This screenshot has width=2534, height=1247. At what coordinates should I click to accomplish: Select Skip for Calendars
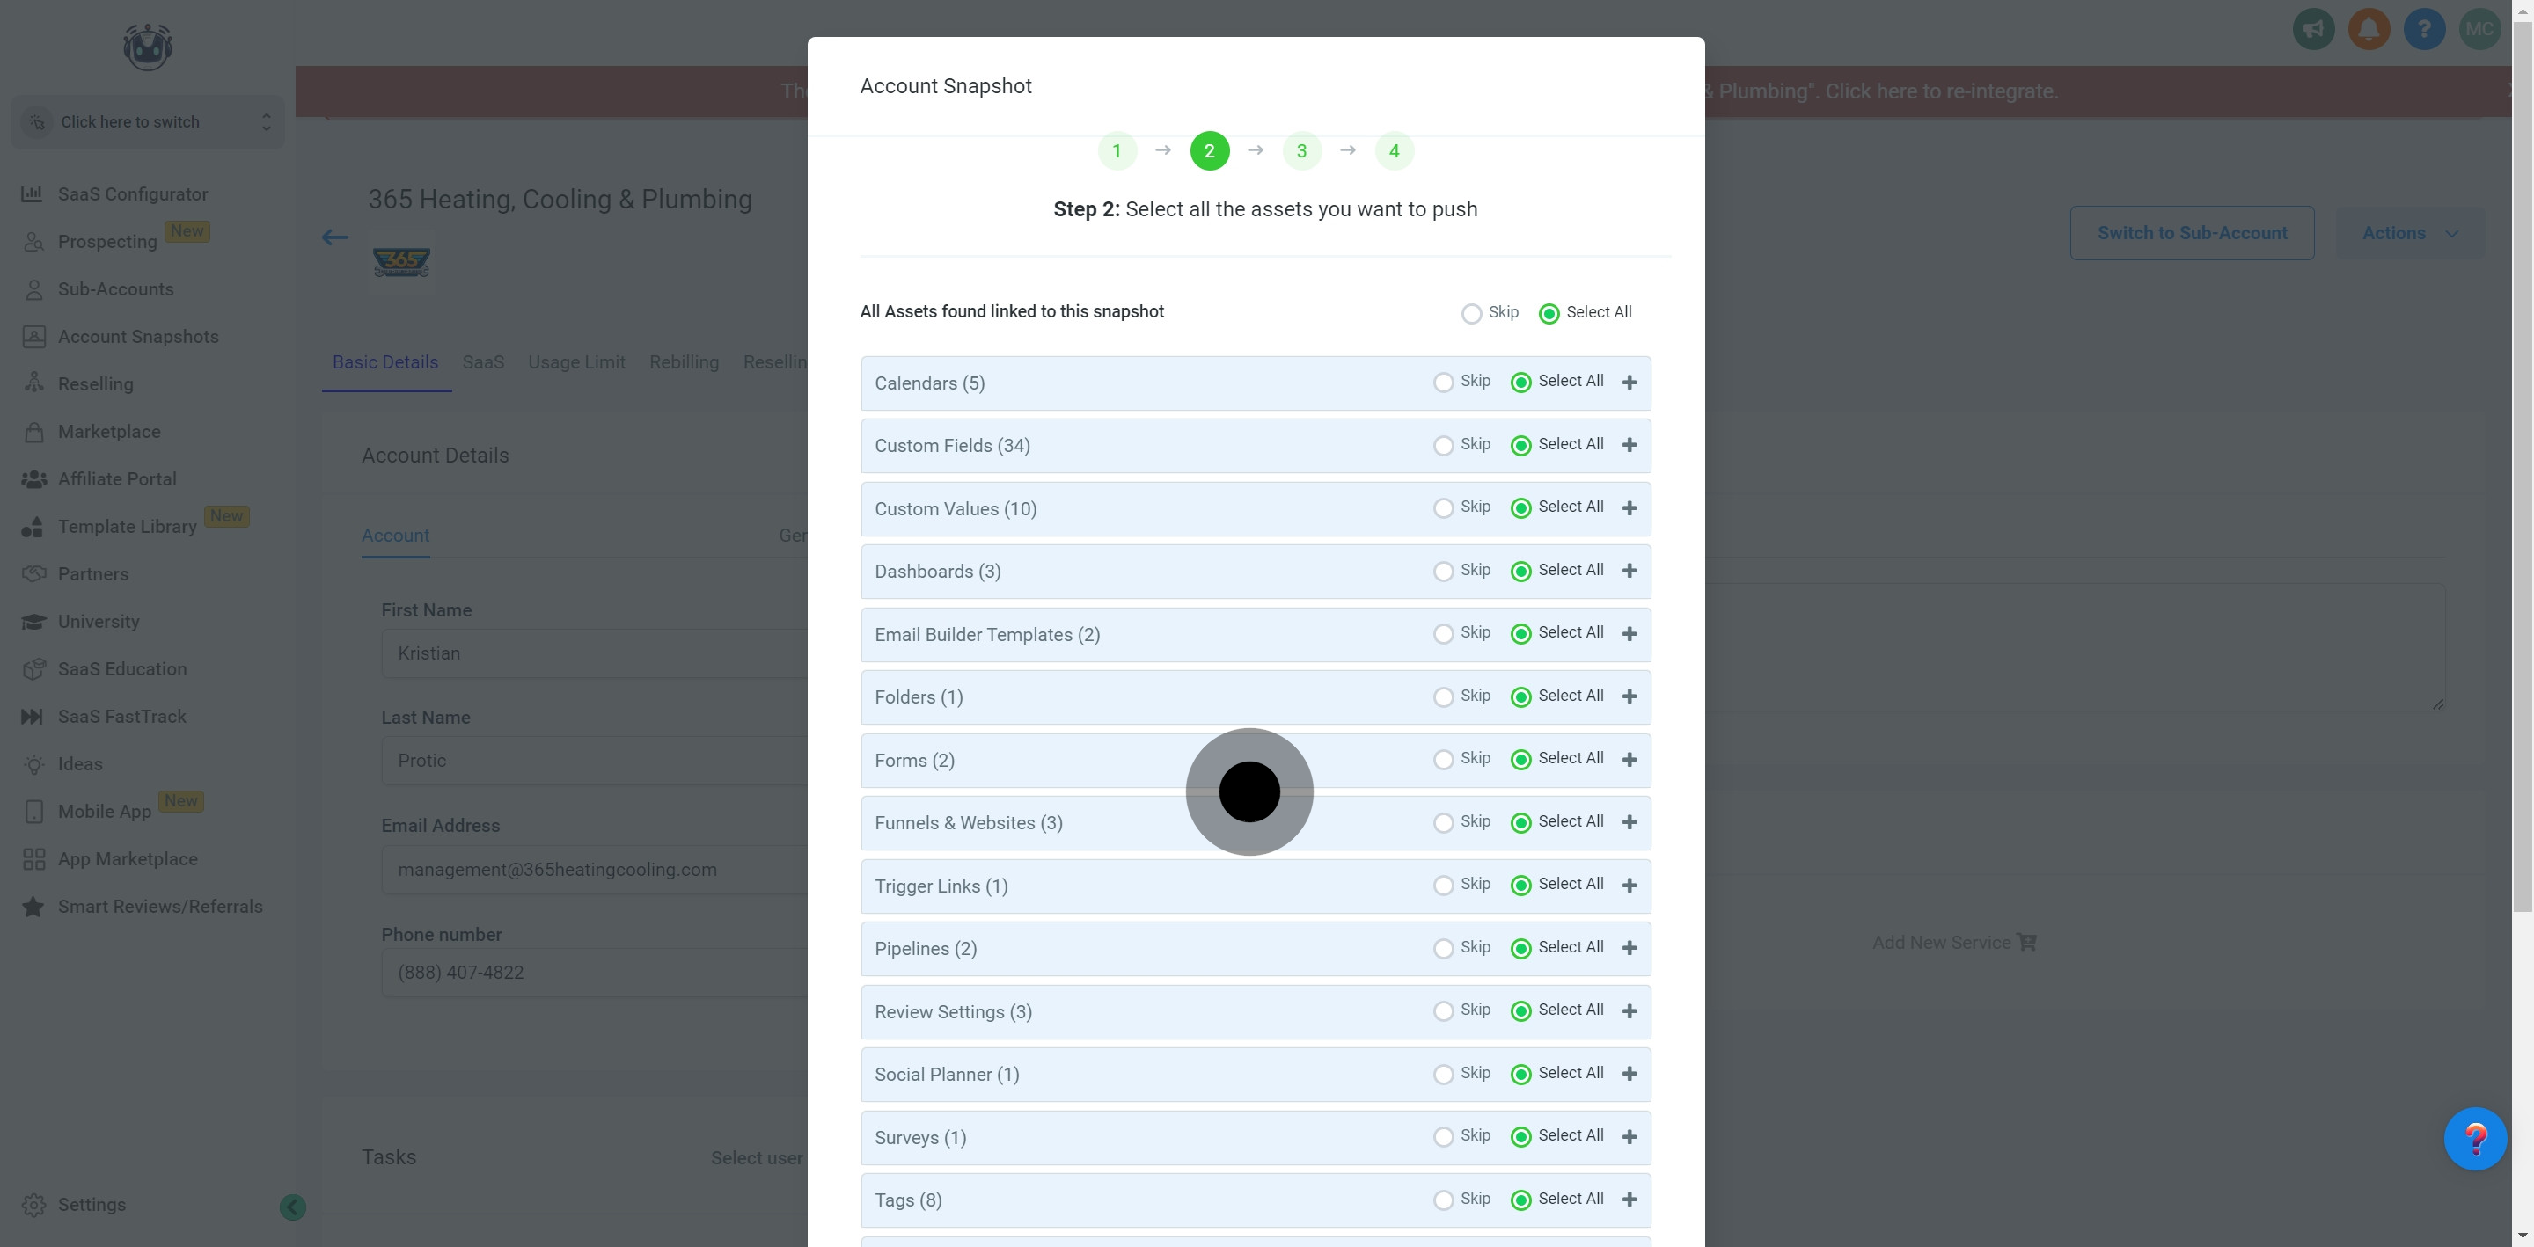point(1443,383)
